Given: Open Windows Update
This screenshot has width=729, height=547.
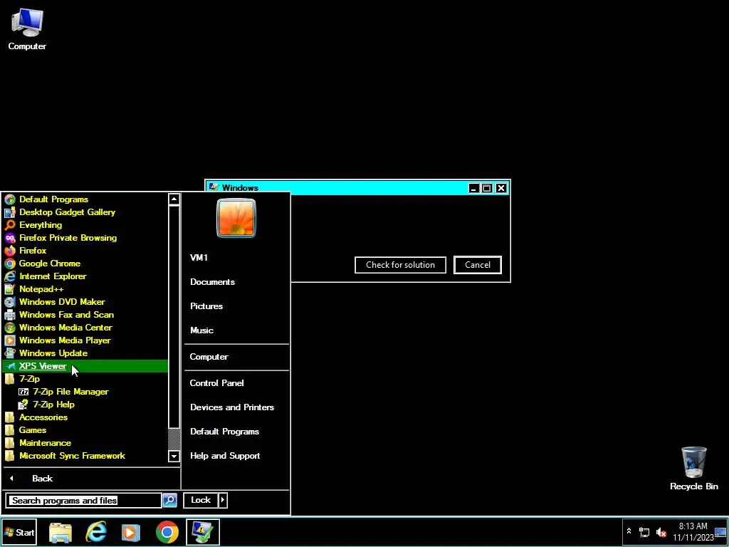Looking at the screenshot, I should pos(85,353).
